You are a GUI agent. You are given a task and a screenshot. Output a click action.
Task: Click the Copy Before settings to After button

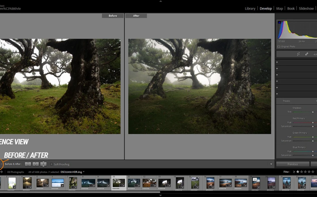[x=28, y=164]
